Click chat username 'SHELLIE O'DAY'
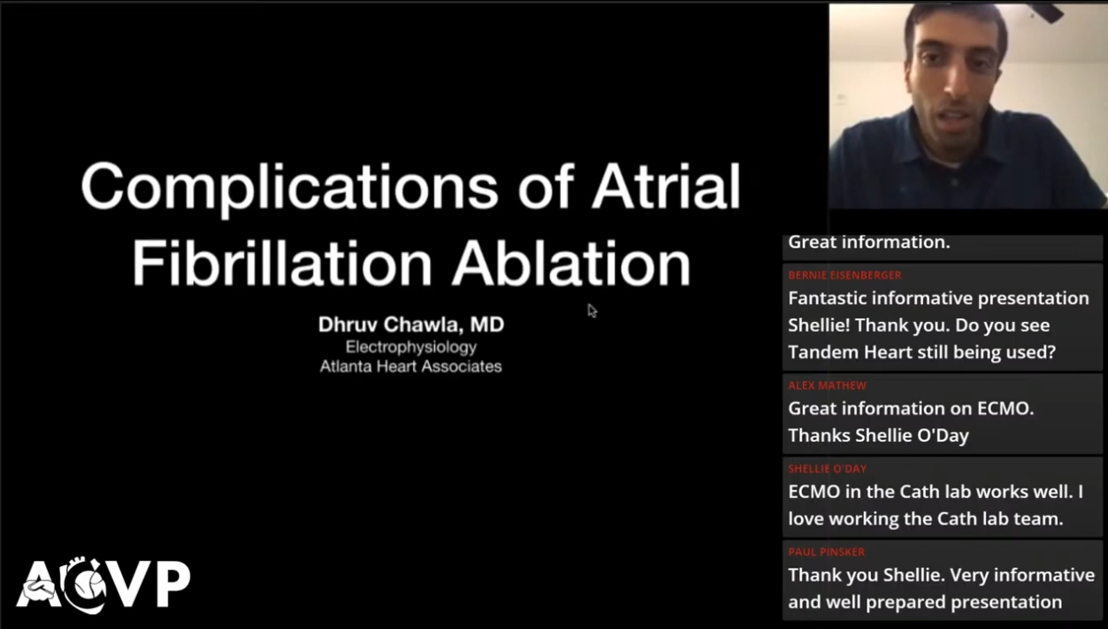The height and width of the screenshot is (629, 1108). click(x=827, y=469)
